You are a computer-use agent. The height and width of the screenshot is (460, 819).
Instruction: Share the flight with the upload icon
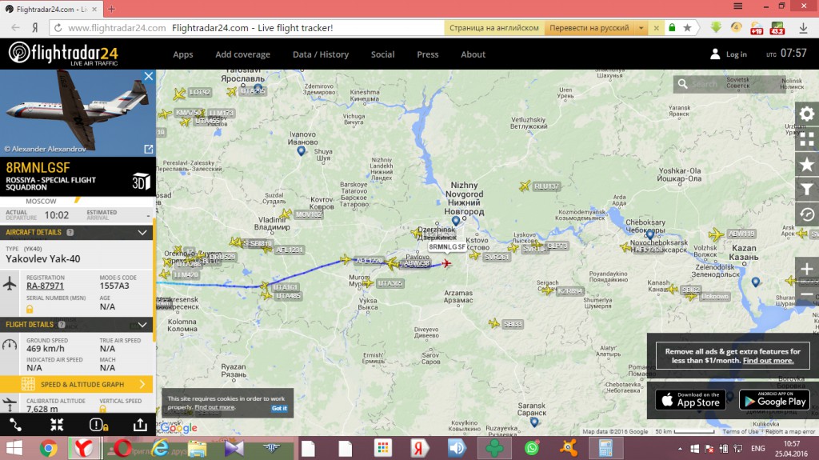[140, 425]
